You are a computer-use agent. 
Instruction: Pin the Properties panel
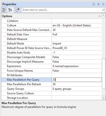(x=98, y=4)
